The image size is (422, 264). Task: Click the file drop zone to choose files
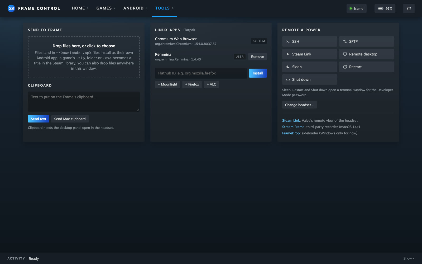coord(84,57)
